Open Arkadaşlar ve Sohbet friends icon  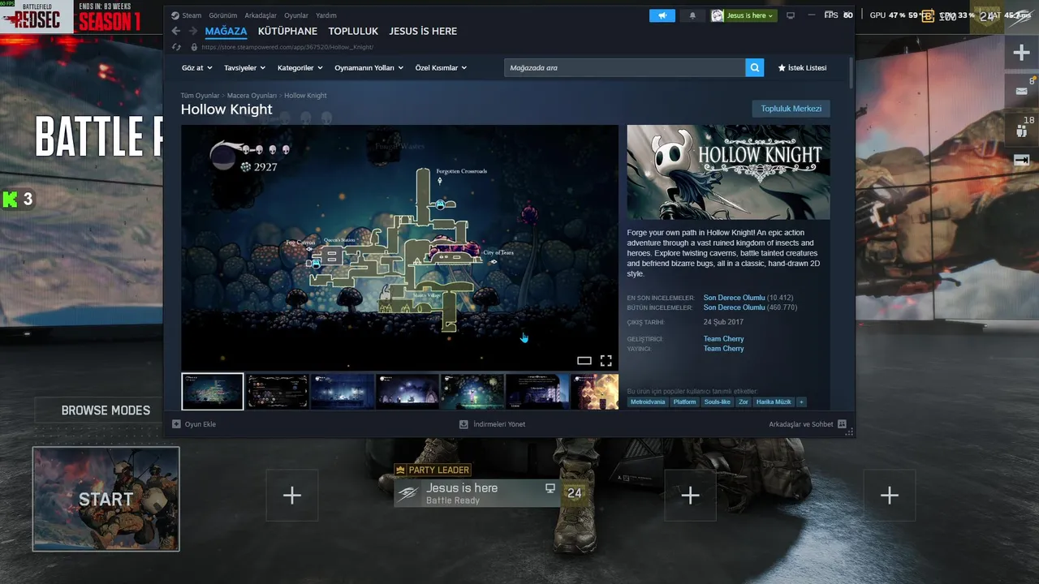pos(842,424)
